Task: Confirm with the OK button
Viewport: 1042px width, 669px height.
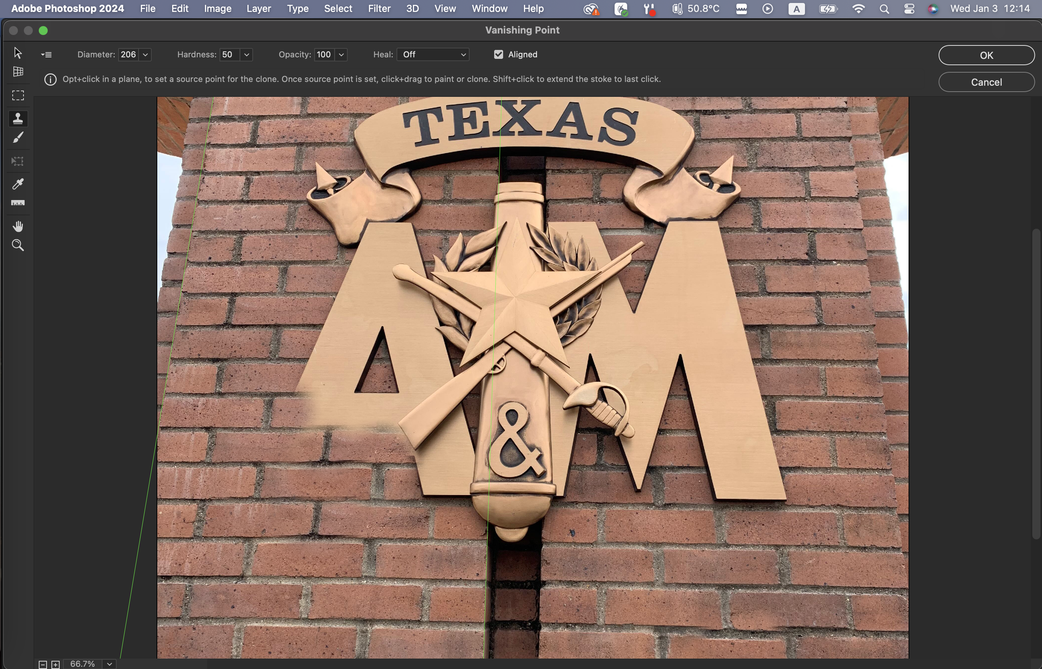Action: point(986,55)
